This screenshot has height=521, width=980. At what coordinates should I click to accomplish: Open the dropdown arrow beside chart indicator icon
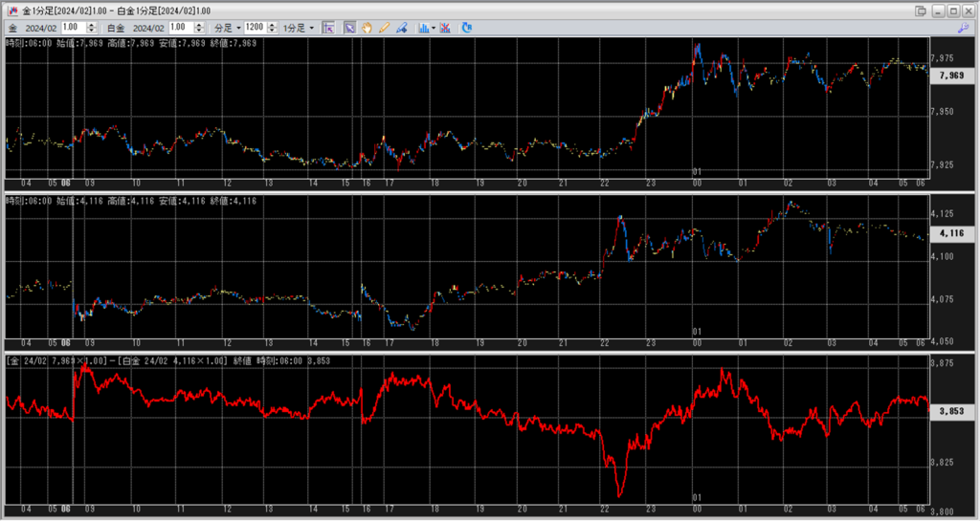point(434,28)
